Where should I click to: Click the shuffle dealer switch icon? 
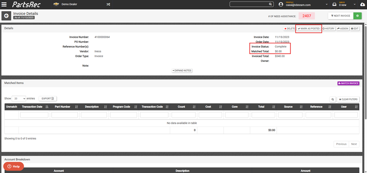(x=108, y=4)
